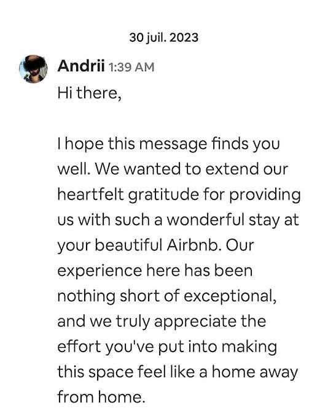Viewport: 328px width, 419px height.
Task: Click the line 'this space feel like a home away'
Action: (x=178, y=372)
